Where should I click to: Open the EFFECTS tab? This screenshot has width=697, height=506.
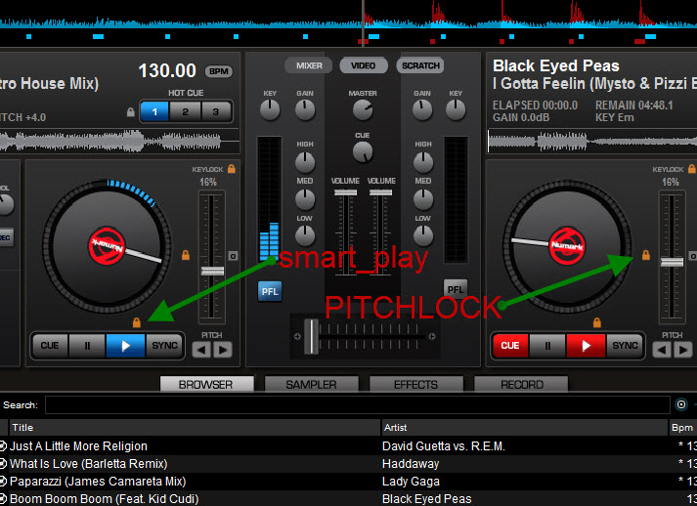point(416,384)
